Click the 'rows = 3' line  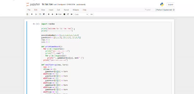coord(45,40)
